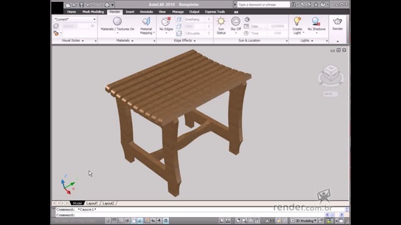Viewport: 401px width, 225px height.
Task: Click the Create Light bulb icon
Action: [x=297, y=21]
